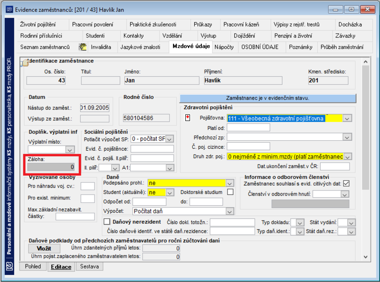The height and width of the screenshot is (282, 380).
Task: Click the hand icon beside Seznam zaměstnanců tab
Action: click(83, 46)
